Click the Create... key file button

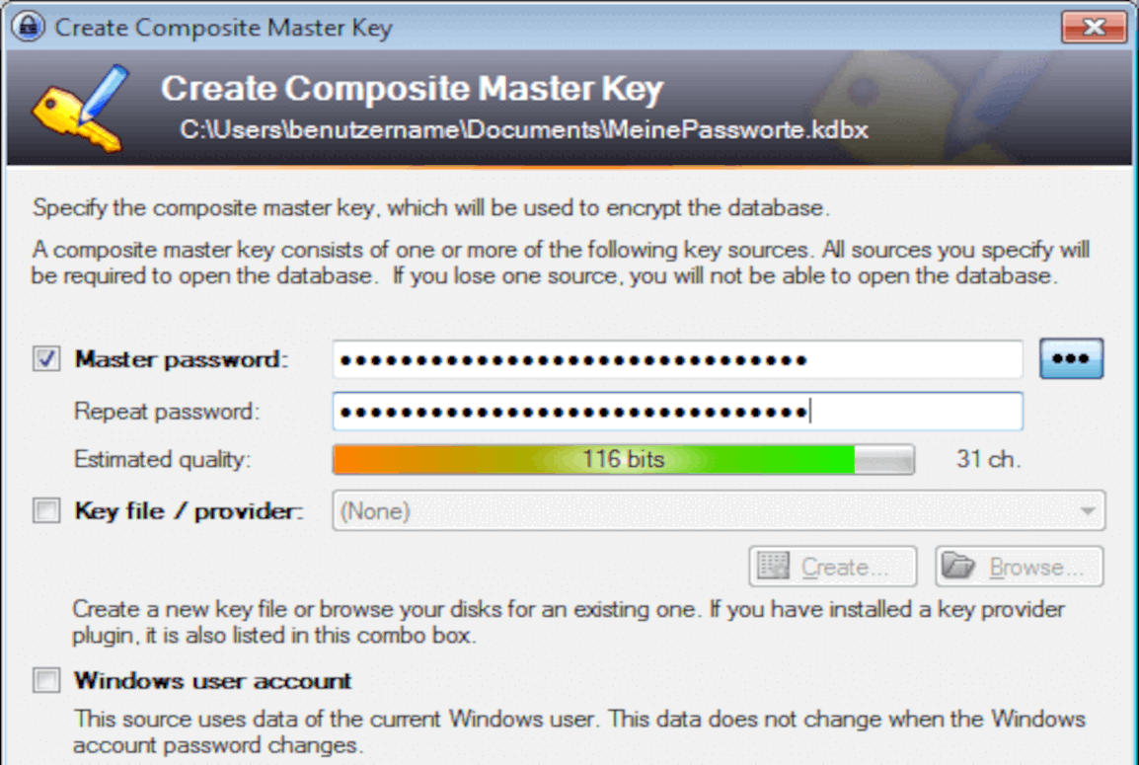pos(833,567)
